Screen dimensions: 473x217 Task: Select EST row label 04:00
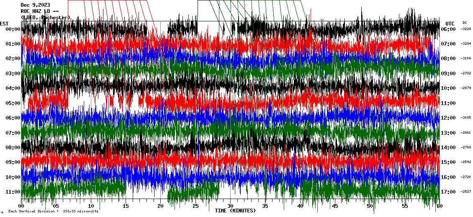(13, 88)
